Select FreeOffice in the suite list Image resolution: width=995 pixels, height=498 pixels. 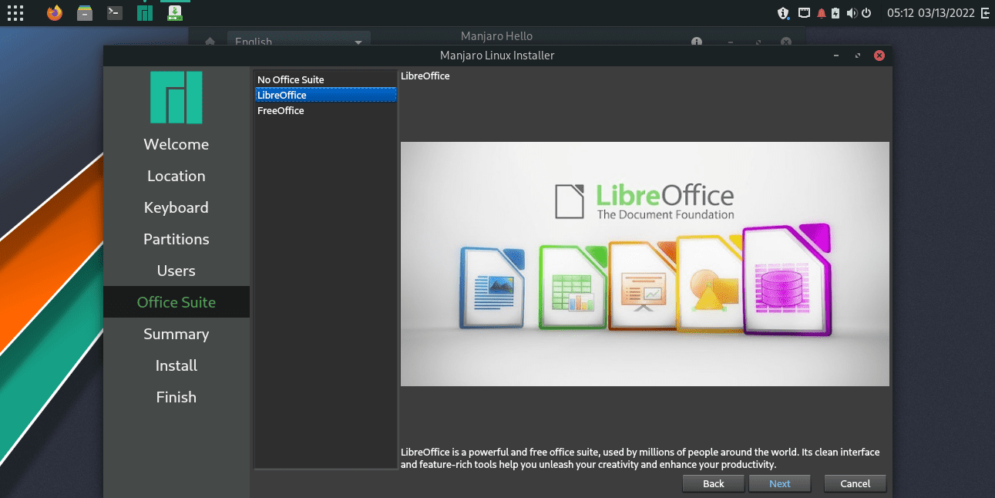[x=325, y=110]
